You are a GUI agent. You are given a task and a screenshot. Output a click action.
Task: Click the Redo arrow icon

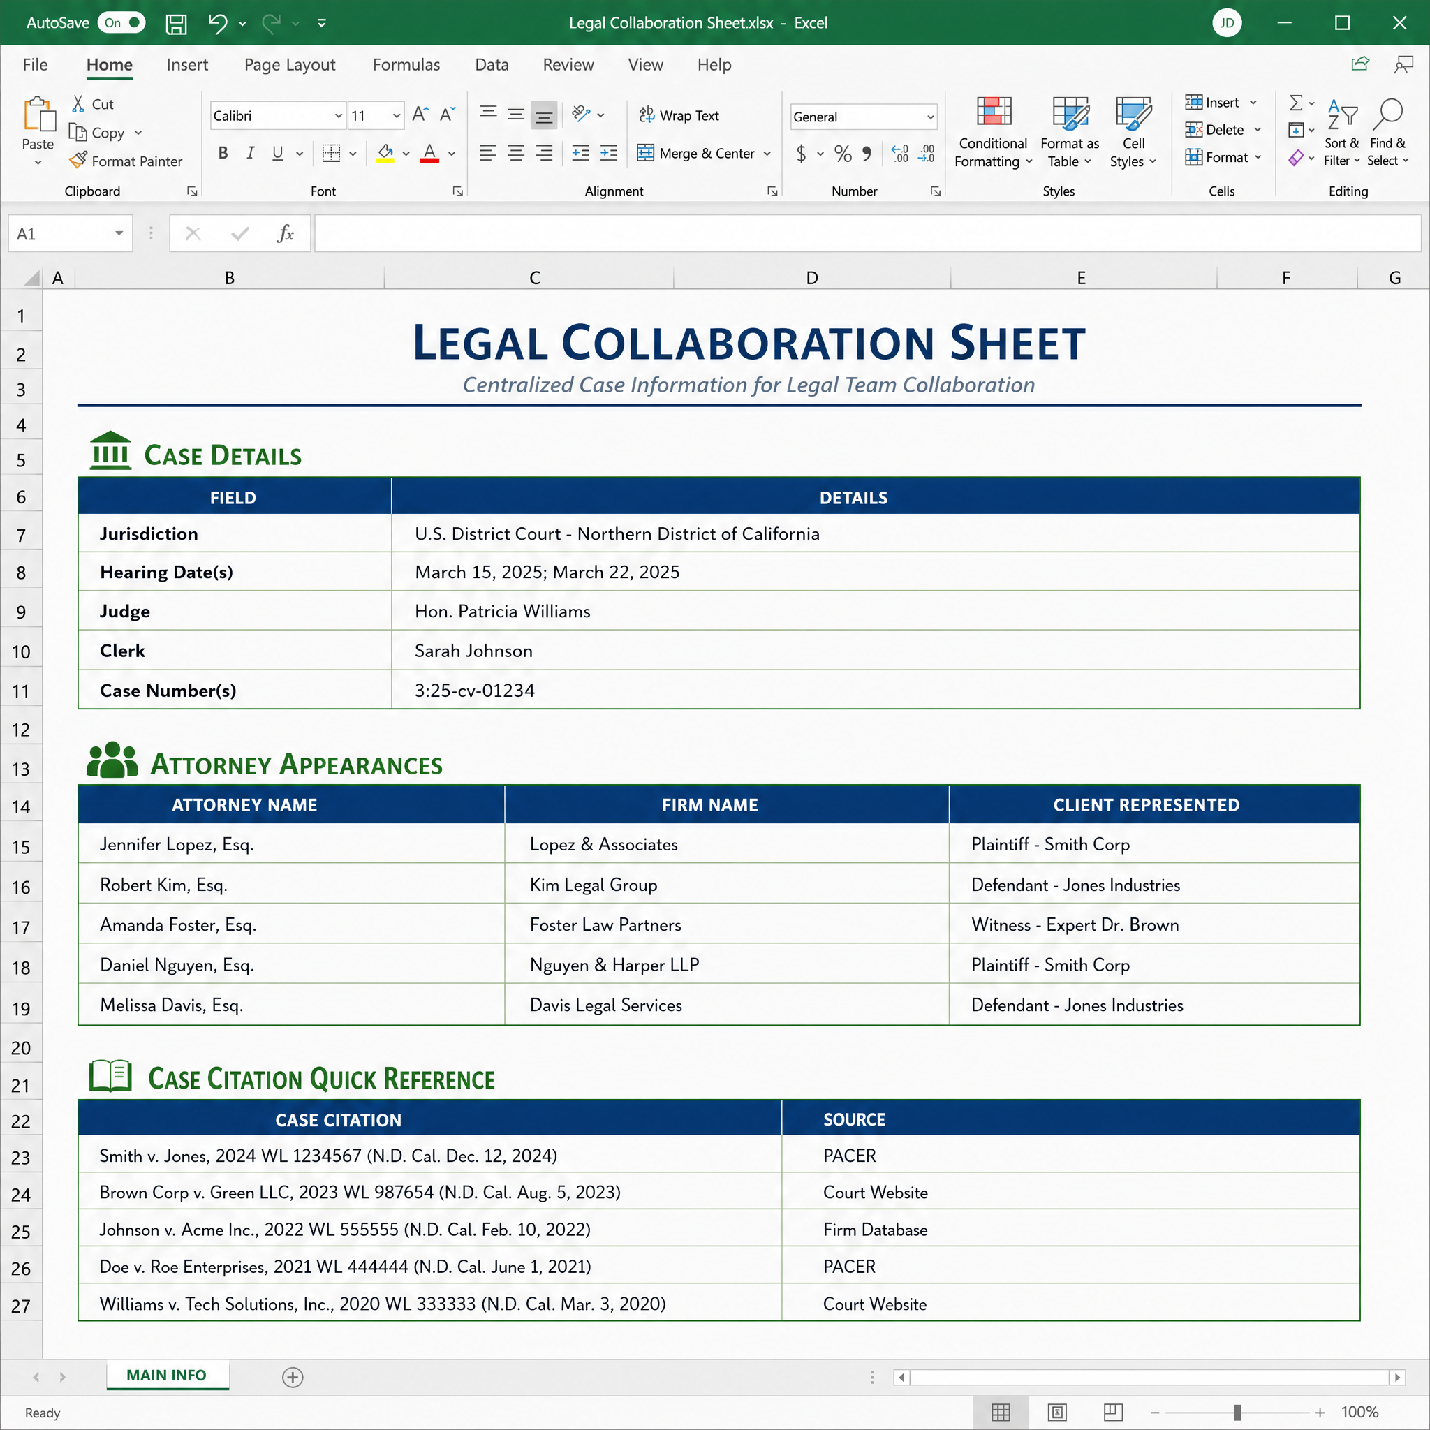click(x=272, y=24)
